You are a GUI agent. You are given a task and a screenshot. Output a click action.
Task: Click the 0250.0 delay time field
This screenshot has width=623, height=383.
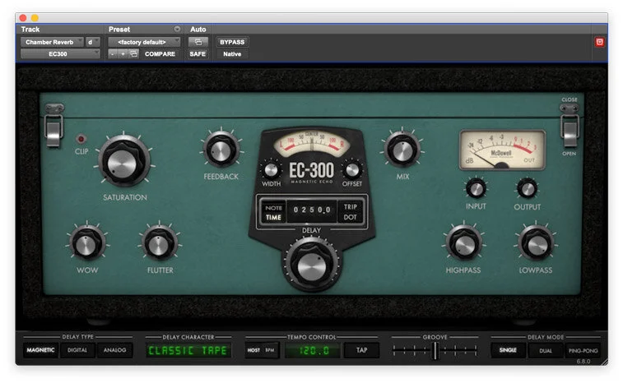[311, 210]
